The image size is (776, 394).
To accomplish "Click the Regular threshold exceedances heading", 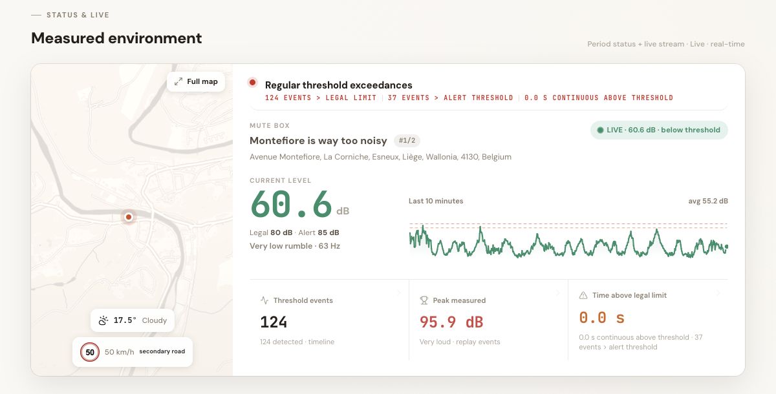I will point(339,85).
